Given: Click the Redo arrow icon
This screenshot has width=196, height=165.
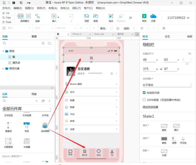Looking at the screenshot, I should (x=28, y=3).
